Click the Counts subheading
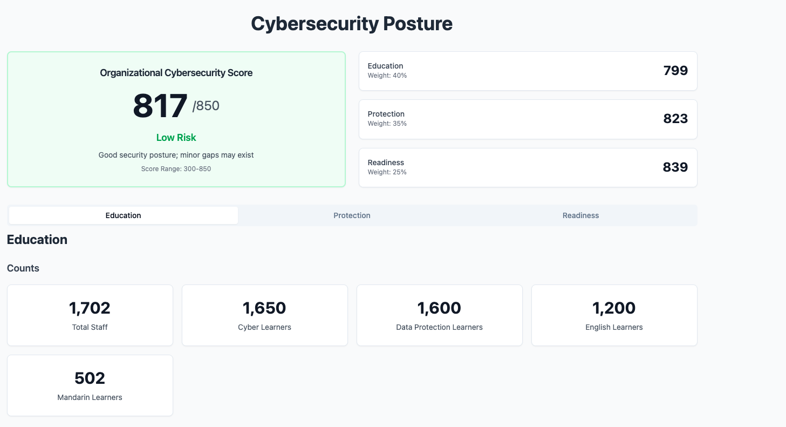This screenshot has height=427, width=786. pyautogui.click(x=23, y=268)
